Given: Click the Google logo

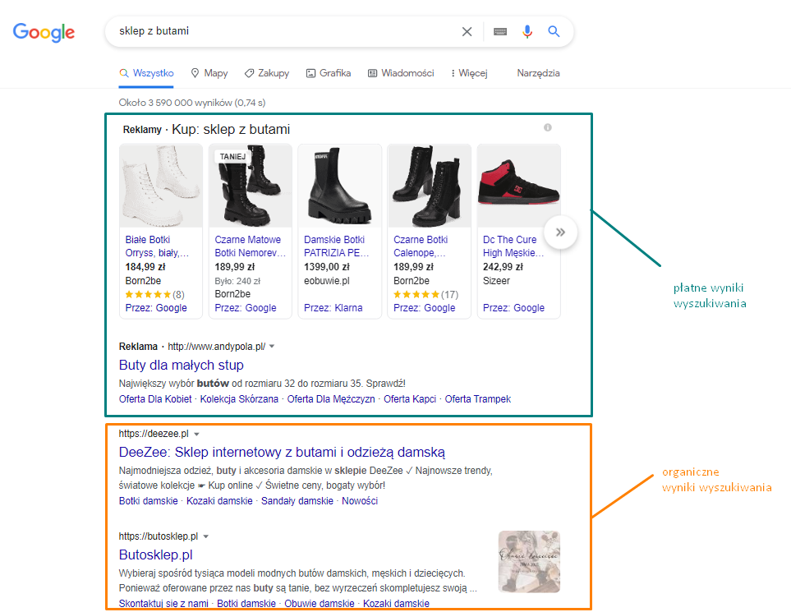Looking at the screenshot, I should tap(44, 32).
